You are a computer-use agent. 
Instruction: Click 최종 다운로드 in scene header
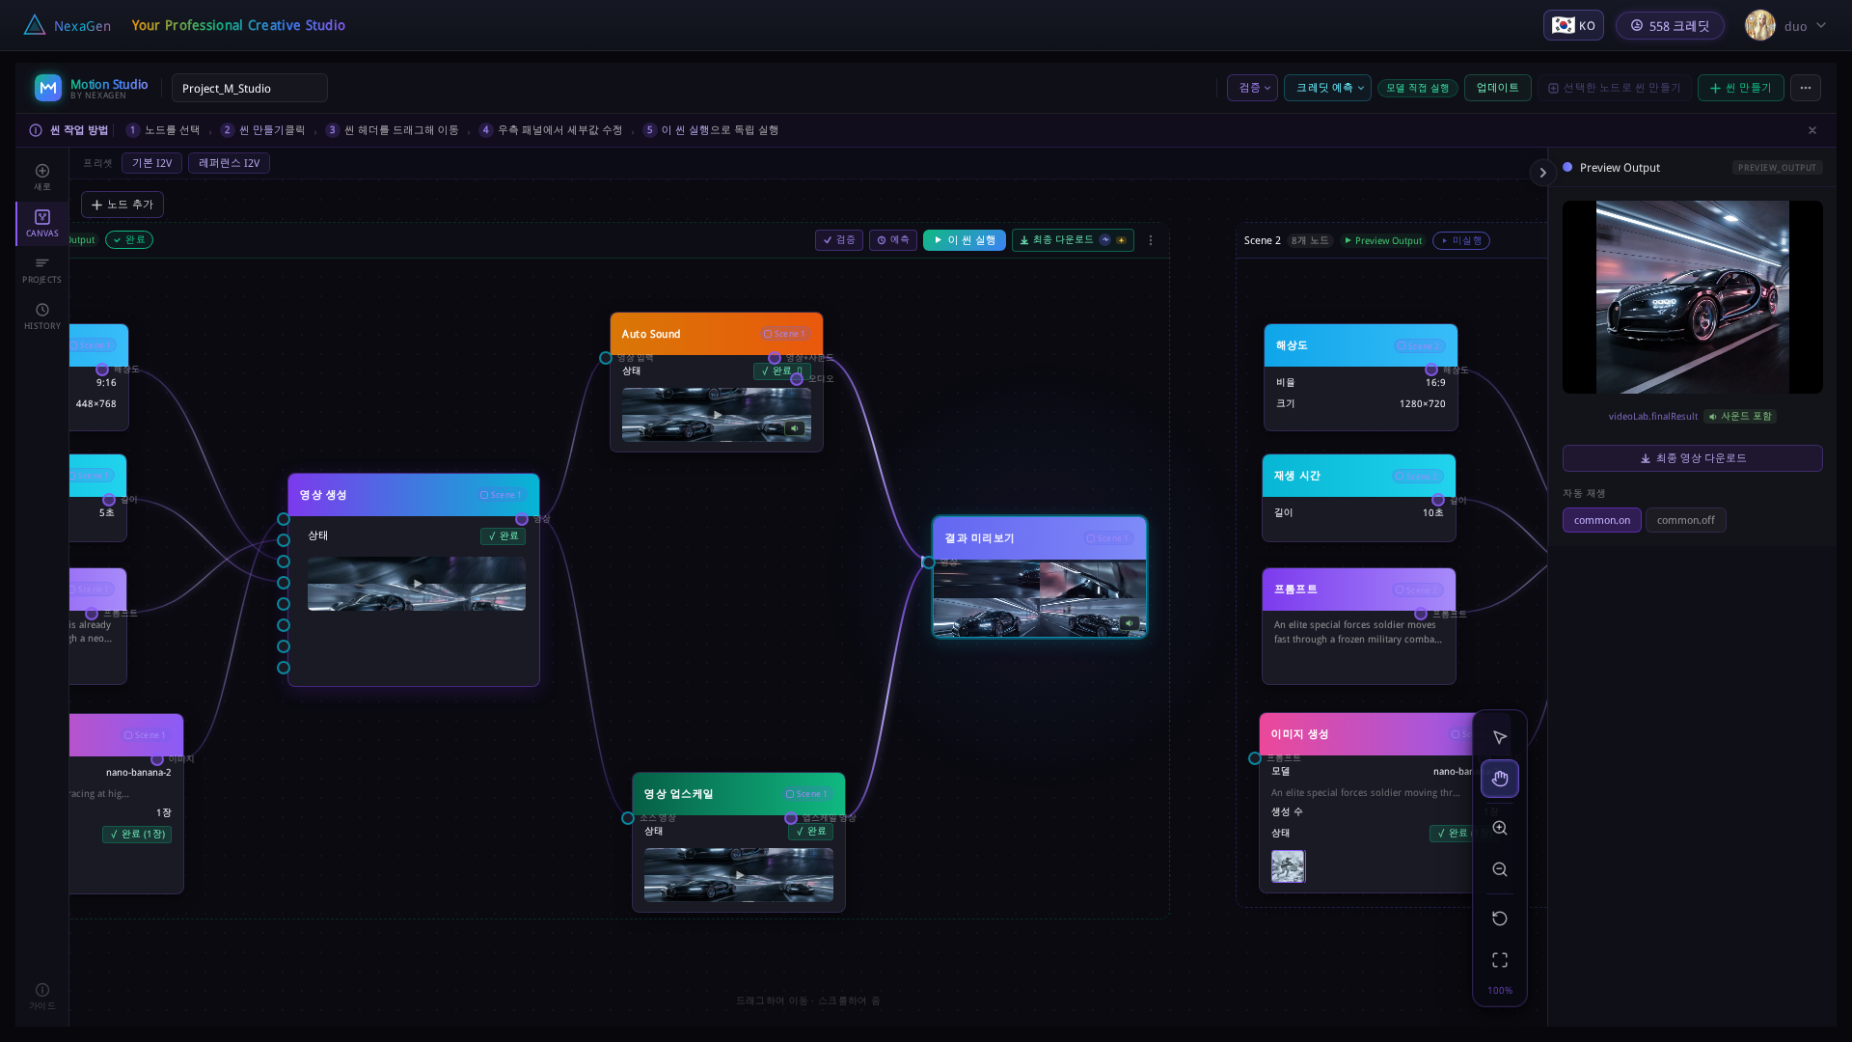1073,240
